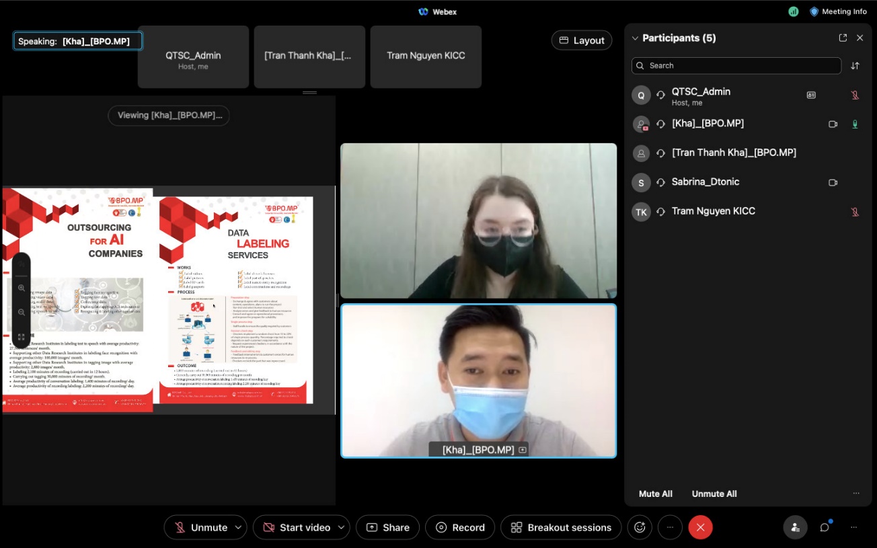The width and height of the screenshot is (877, 548).
Task: Select [Tran Thanh Kha] thumbnail tile
Action: point(309,57)
